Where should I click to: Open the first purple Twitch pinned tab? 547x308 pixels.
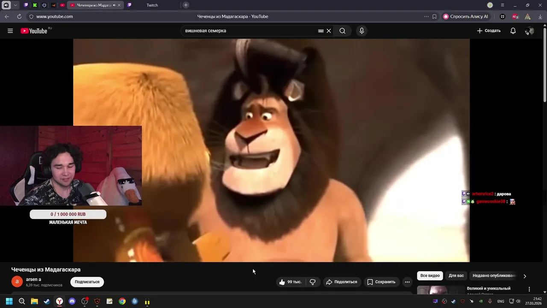point(26,5)
